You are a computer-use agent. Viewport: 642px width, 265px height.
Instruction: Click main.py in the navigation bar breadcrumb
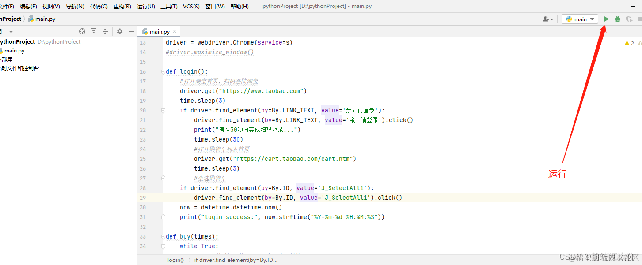(45, 19)
